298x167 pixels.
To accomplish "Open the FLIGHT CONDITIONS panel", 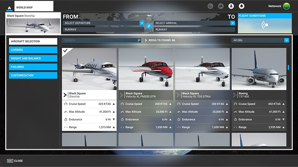I will click(265, 23).
